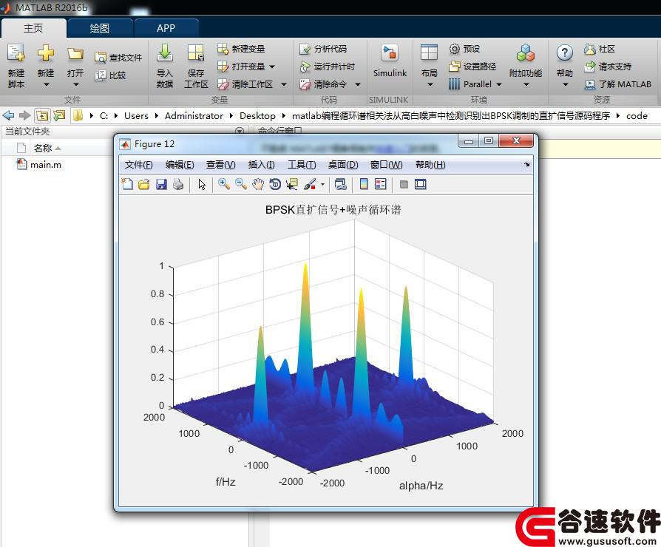Open the 插入(I) menu in Figure 12
This screenshot has height=547, width=661.
pyautogui.click(x=261, y=164)
